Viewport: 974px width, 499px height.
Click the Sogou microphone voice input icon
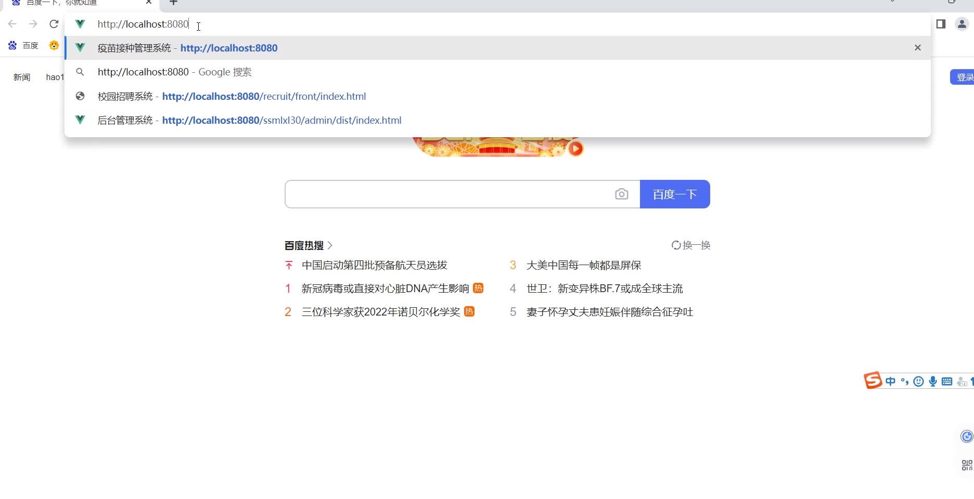(933, 382)
